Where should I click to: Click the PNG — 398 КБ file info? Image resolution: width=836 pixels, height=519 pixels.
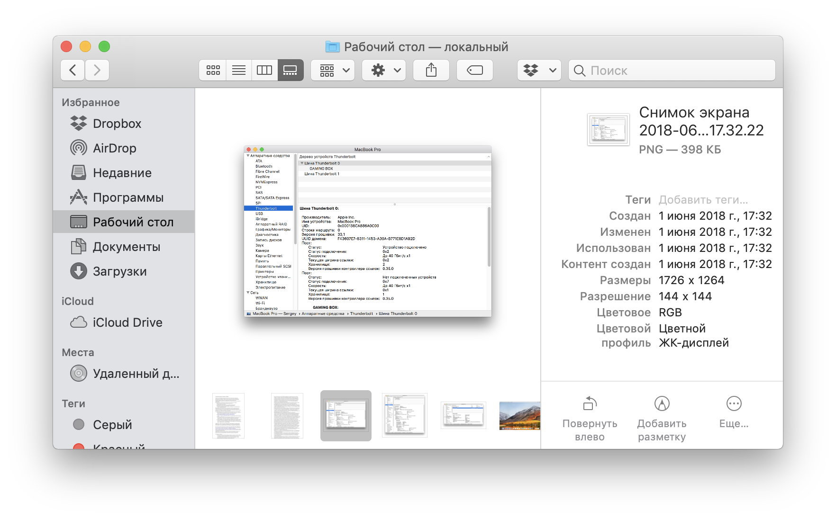680,150
